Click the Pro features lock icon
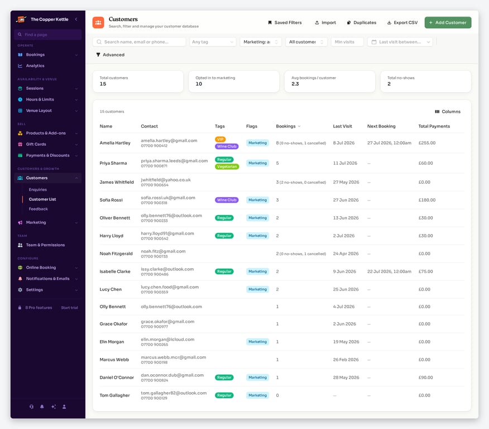Viewport: 489px width, 429px height. tap(20, 308)
